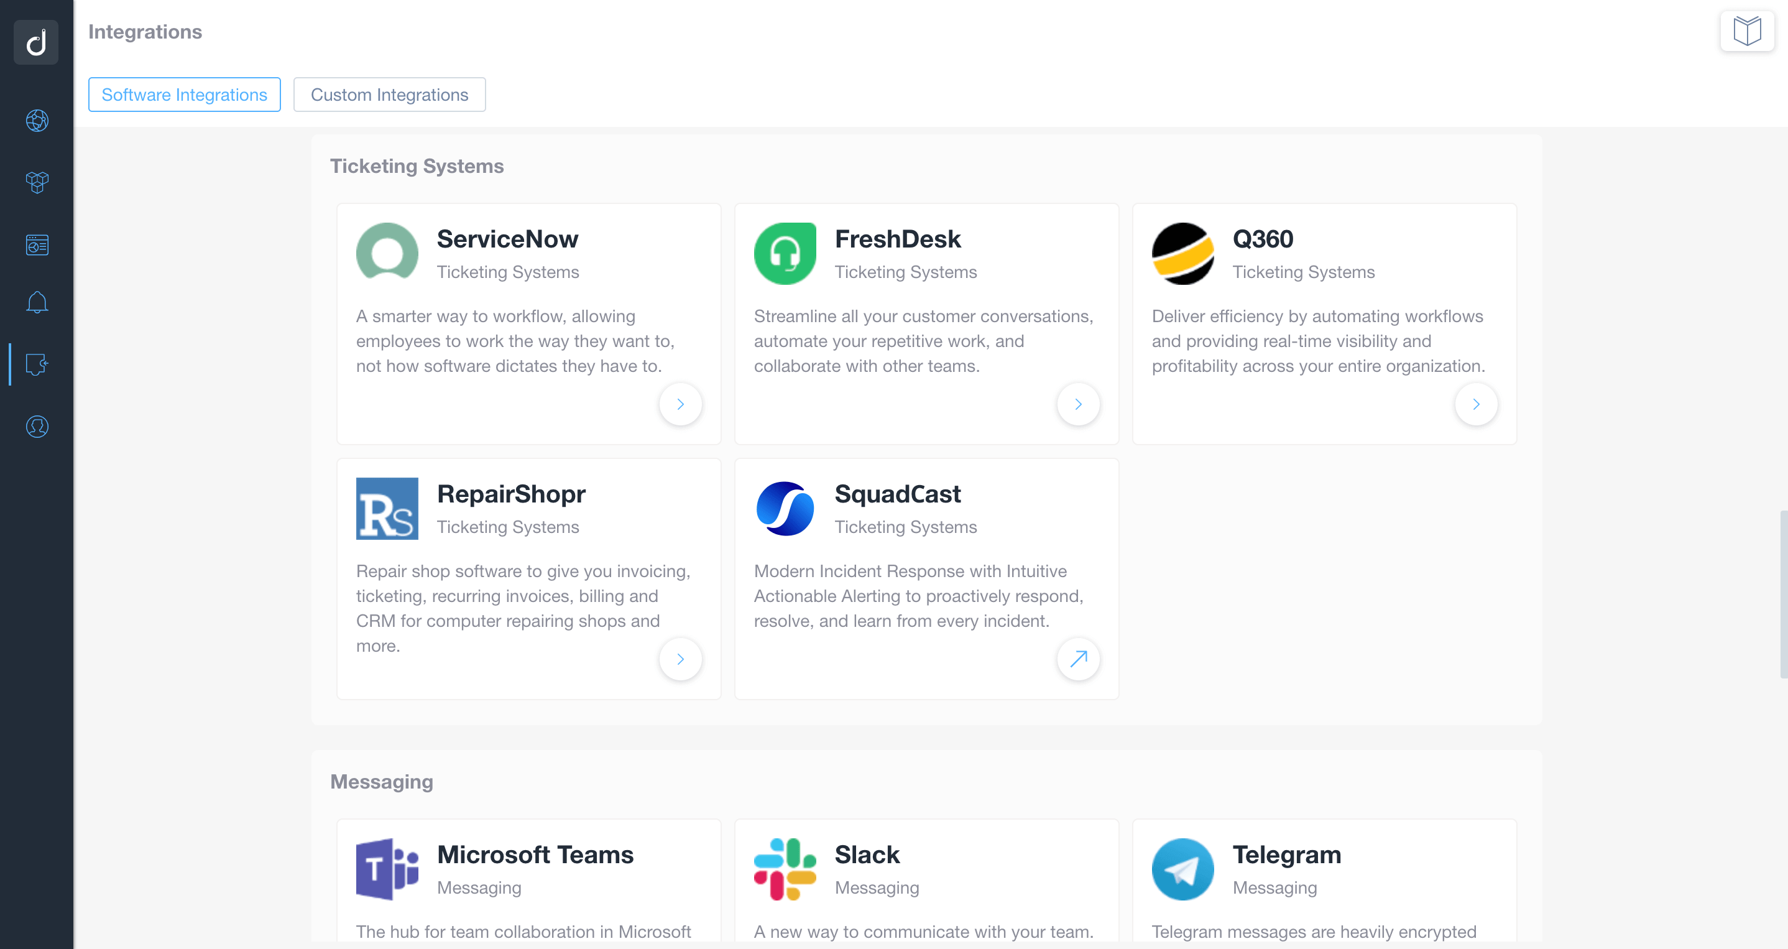The height and width of the screenshot is (949, 1788).
Task: Click the Microsoft Teams integration icon
Action: 389,868
